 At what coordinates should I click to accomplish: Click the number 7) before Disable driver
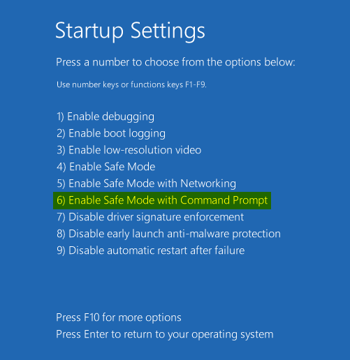(61, 217)
